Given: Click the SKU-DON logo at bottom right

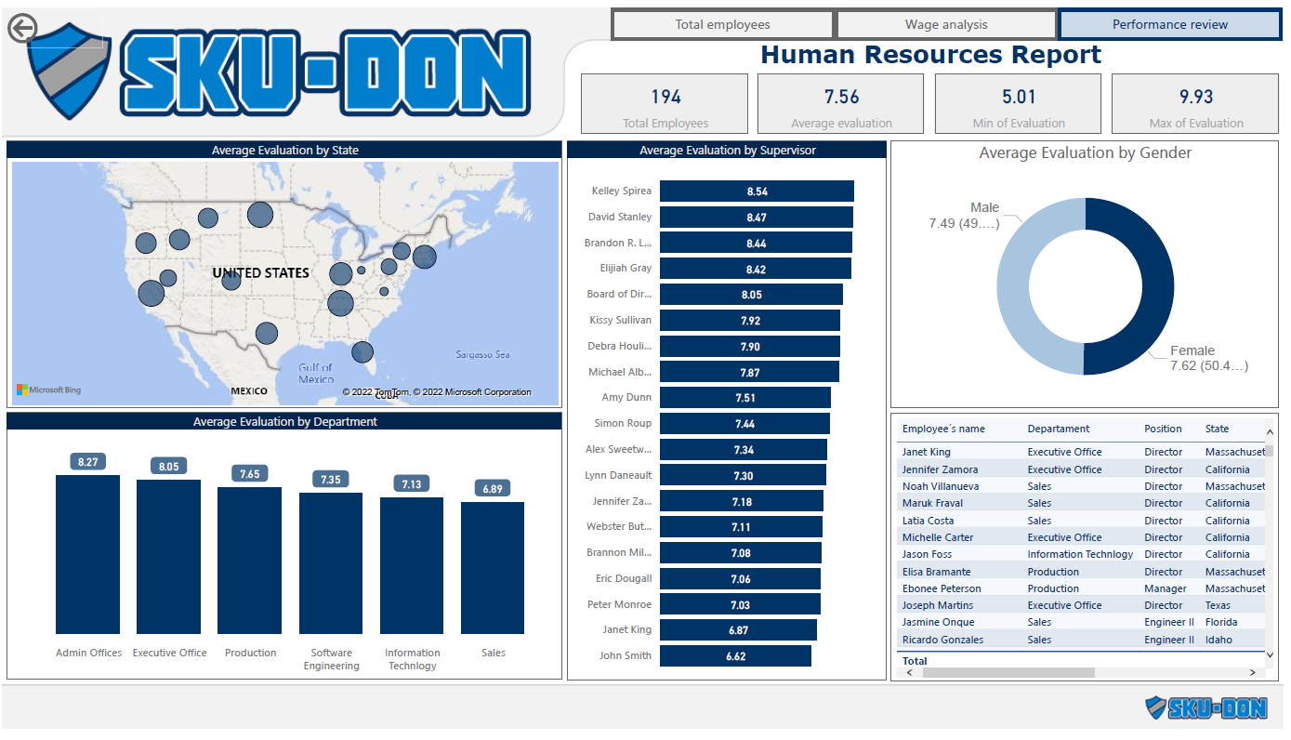Looking at the screenshot, I should [1208, 707].
